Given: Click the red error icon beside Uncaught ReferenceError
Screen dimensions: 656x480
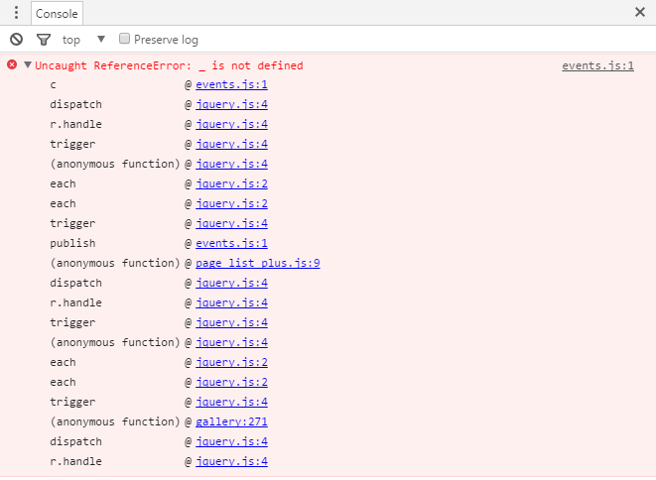Looking at the screenshot, I should click(12, 64).
